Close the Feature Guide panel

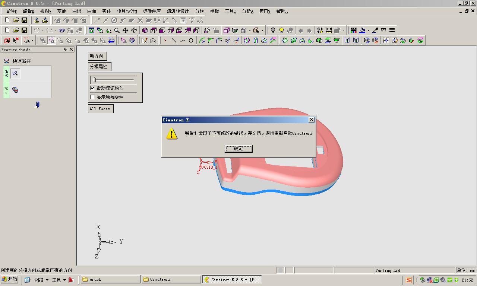pyautogui.click(x=71, y=49)
